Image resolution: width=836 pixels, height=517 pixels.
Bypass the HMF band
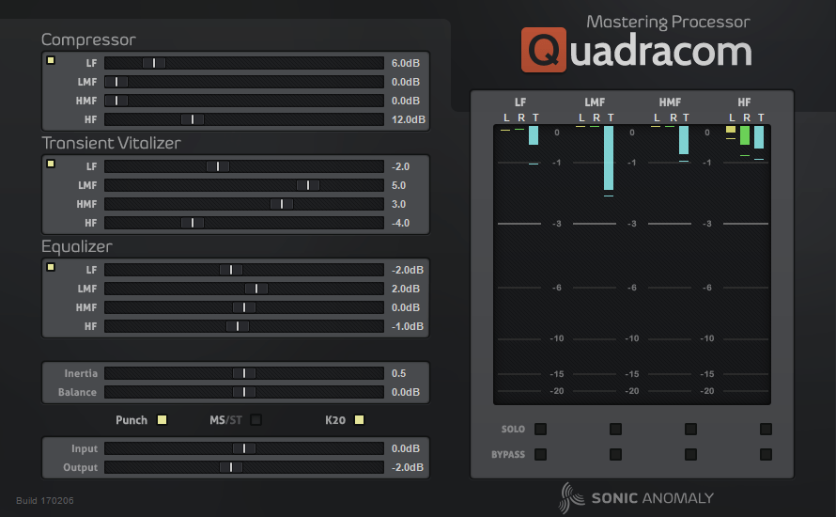coord(690,455)
